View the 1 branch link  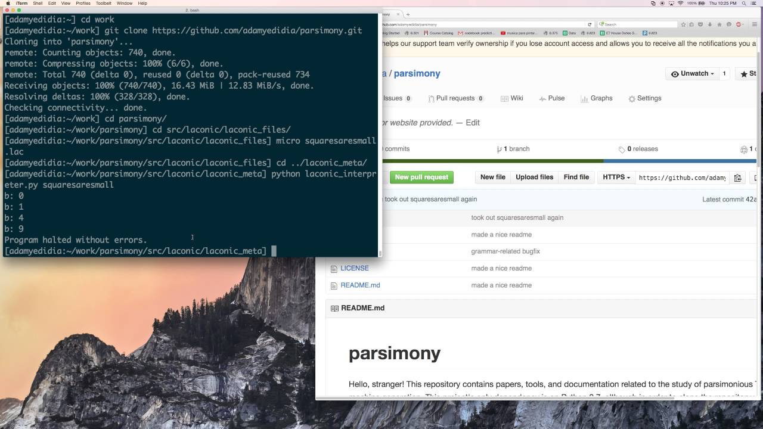point(513,149)
